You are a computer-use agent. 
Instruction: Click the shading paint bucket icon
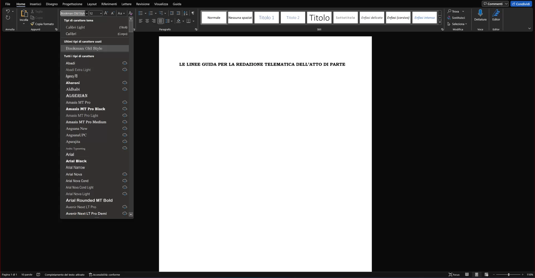coord(179,21)
